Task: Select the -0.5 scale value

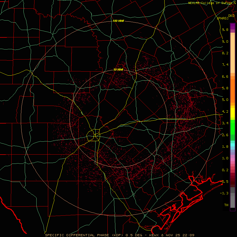Action: pos(224,182)
